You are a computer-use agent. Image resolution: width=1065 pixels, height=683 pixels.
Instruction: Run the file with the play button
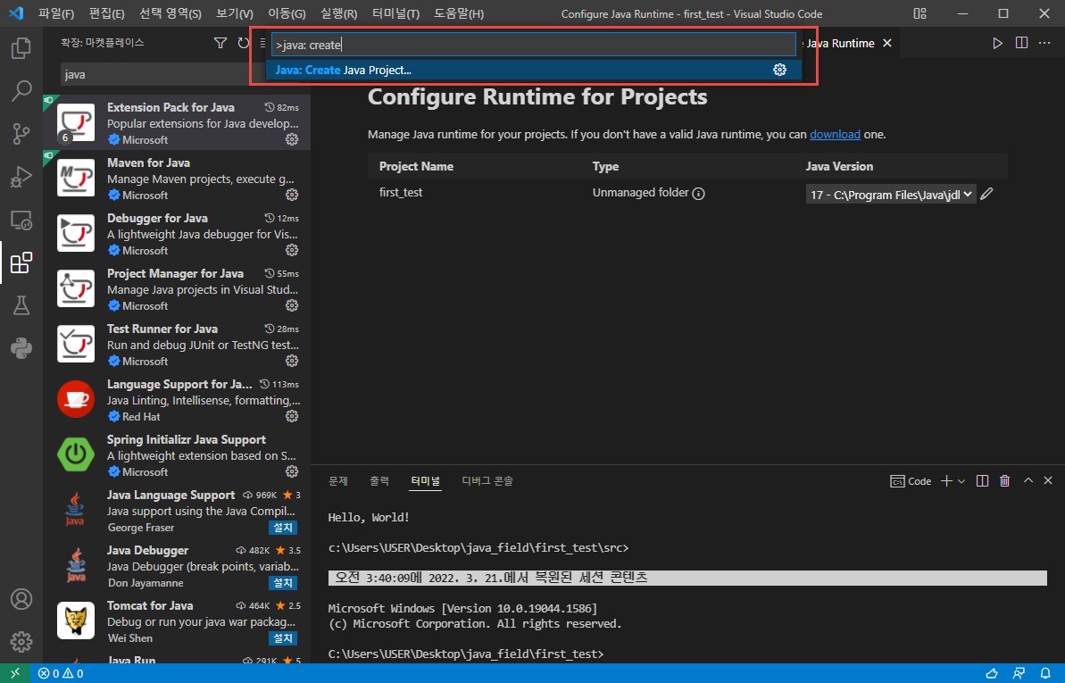[x=997, y=43]
